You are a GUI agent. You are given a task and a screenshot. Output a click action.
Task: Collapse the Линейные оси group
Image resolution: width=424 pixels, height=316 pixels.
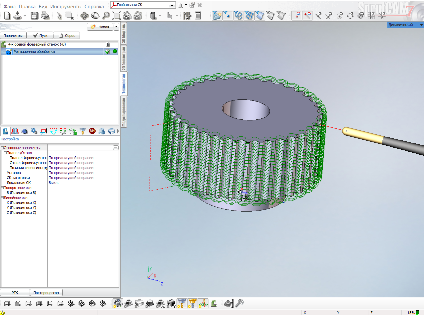pos(2,198)
